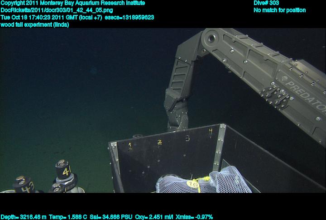Click the copyright line mentioning Monterey Bay Aquarium Research Institute
Image resolution: width=326 pixels, height=220 pixels.
[73, 3]
